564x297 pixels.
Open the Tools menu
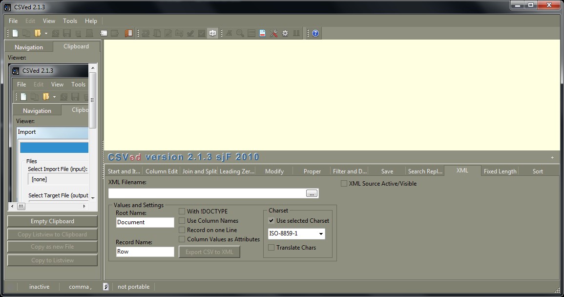point(70,21)
